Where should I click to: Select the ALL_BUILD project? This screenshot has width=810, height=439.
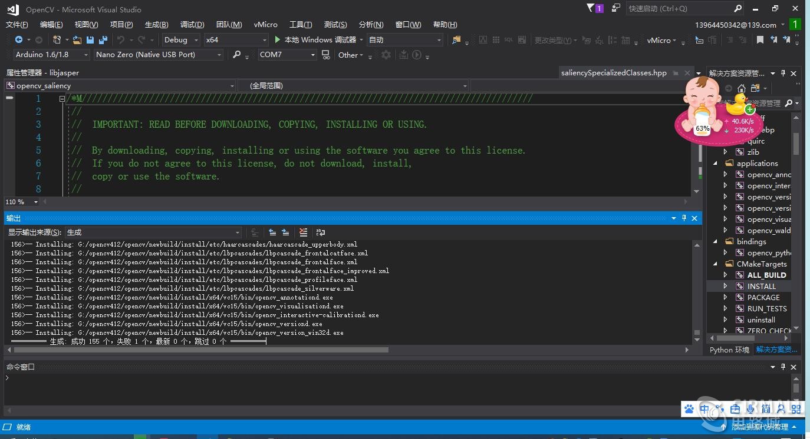point(766,275)
